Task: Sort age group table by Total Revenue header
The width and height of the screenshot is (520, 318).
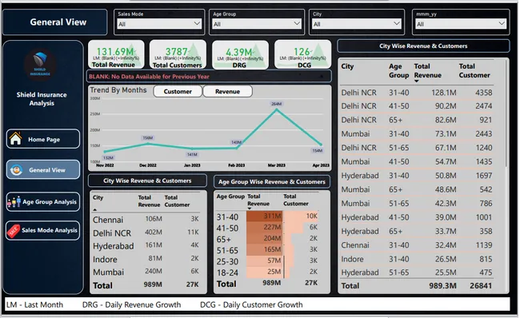Action: [258, 200]
